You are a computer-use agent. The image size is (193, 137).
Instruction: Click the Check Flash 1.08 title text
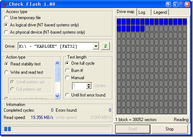point(32,4)
